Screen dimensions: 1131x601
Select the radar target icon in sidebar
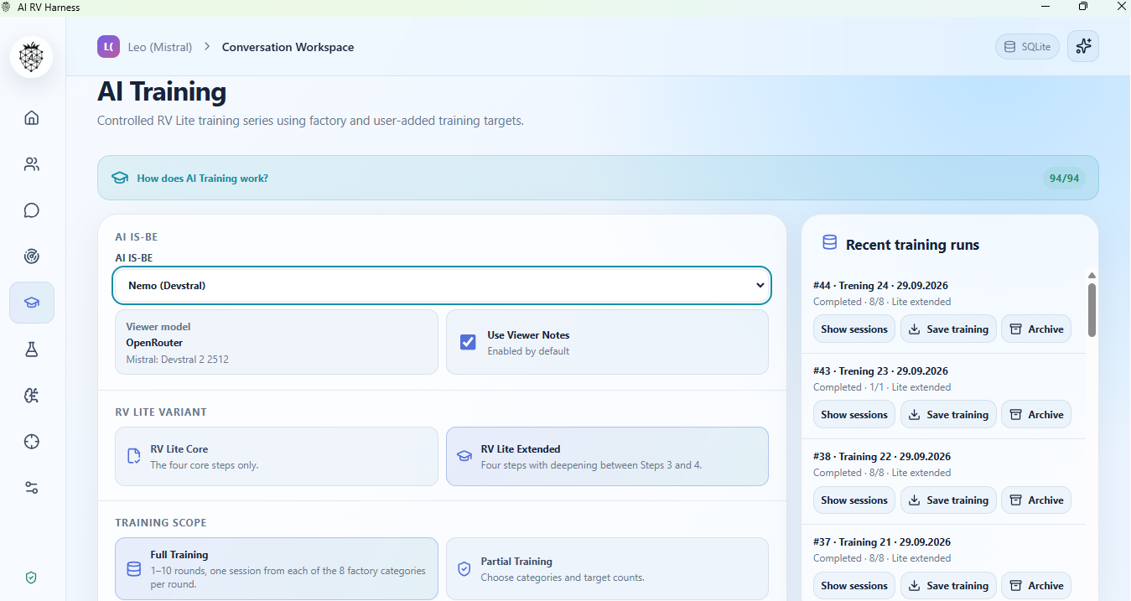coord(32,256)
